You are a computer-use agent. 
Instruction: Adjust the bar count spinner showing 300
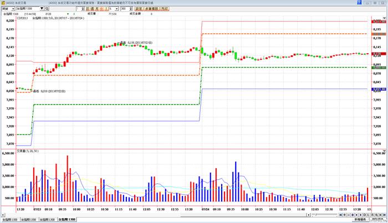point(131,9)
